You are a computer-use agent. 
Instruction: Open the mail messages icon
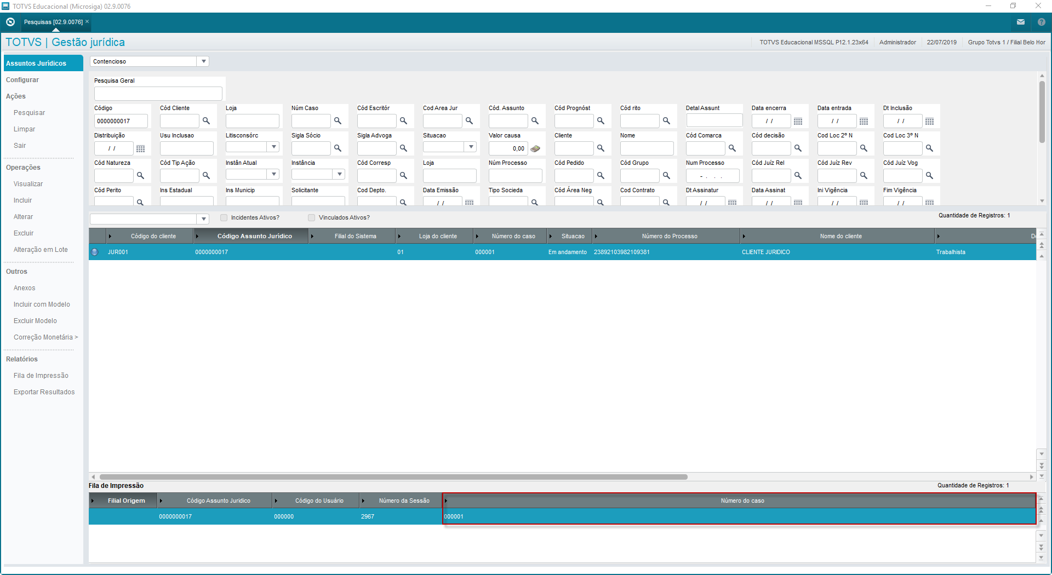[1021, 22]
